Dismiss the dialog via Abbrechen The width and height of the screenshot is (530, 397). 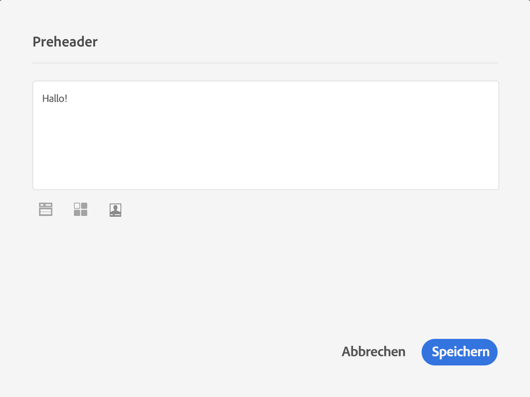(373, 352)
